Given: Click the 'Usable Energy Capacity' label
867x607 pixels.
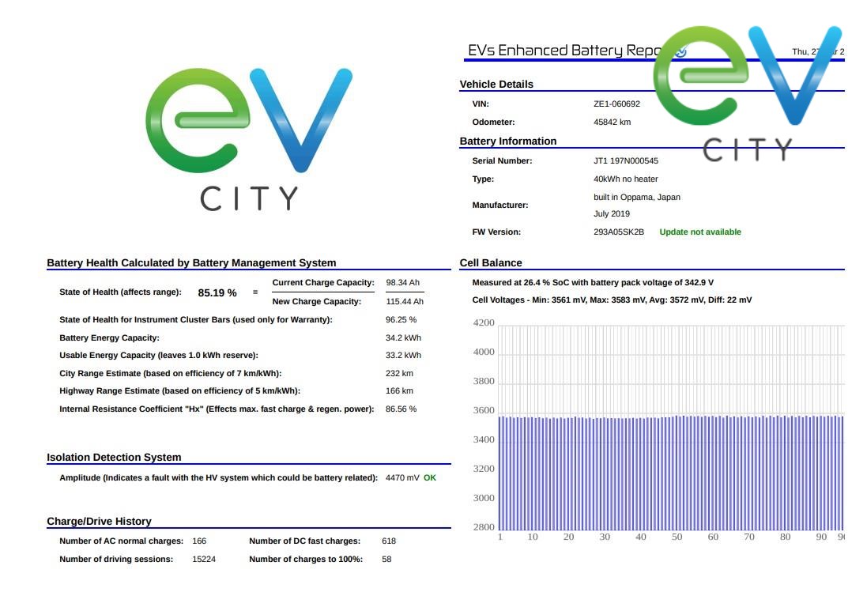Looking at the screenshot, I should (x=159, y=356).
